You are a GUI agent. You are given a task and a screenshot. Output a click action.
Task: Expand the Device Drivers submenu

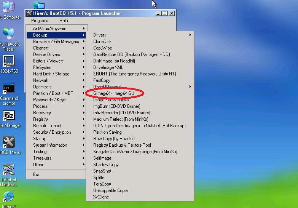(56, 54)
